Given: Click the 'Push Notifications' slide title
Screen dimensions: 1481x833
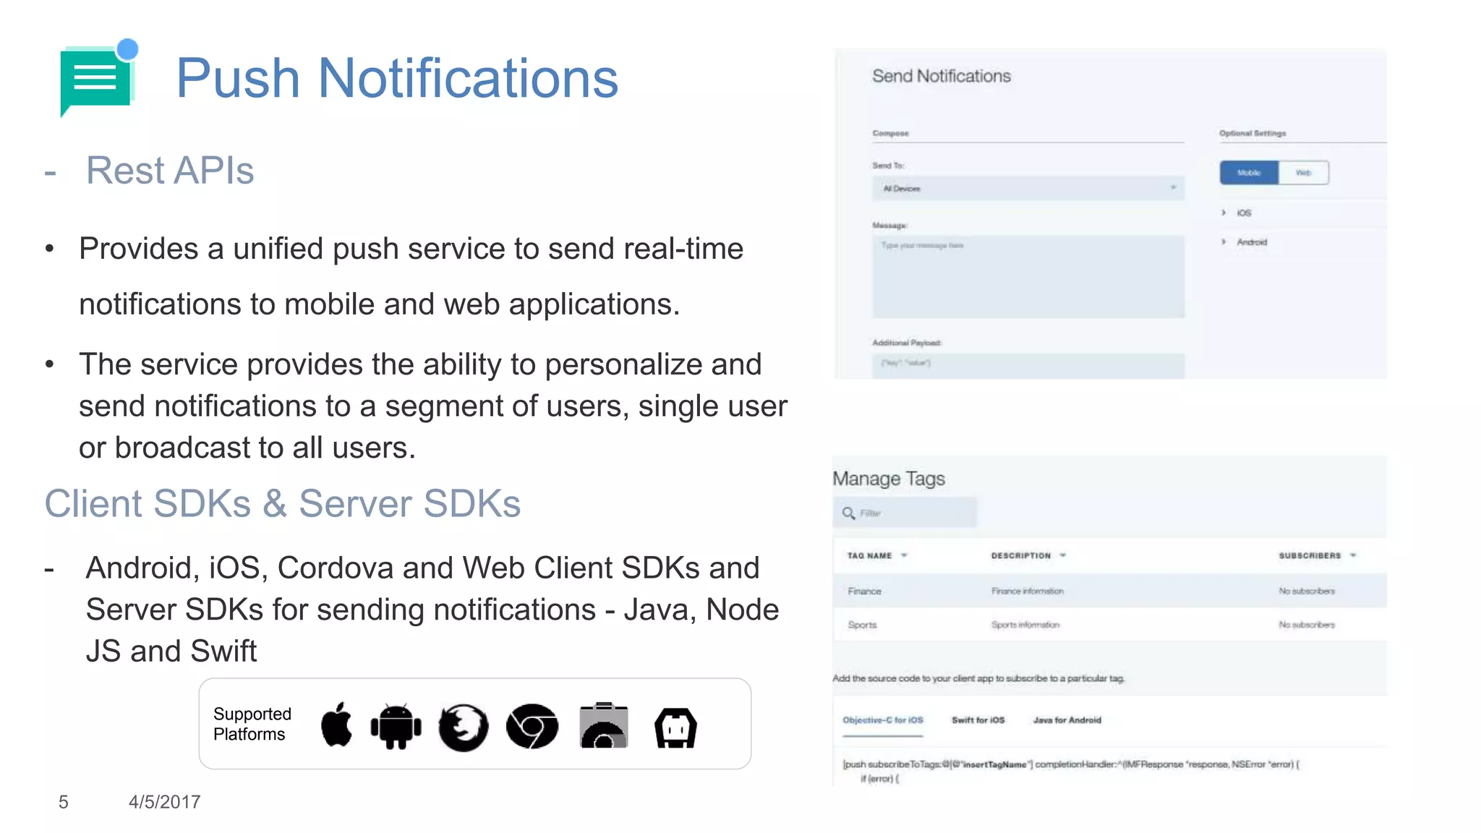Looking at the screenshot, I should point(397,78).
